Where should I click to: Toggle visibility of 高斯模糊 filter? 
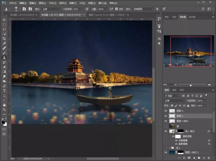pyautogui.click(x=176, y=144)
